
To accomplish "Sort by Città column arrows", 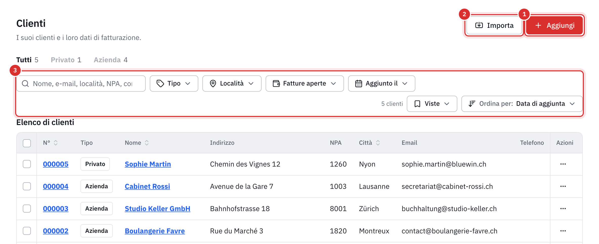I will [378, 143].
